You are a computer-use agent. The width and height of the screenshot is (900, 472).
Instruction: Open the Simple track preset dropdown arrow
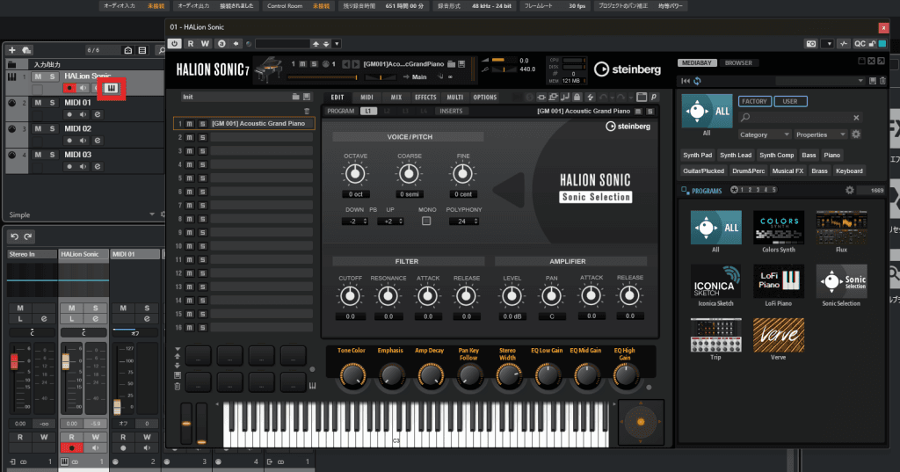point(152,214)
